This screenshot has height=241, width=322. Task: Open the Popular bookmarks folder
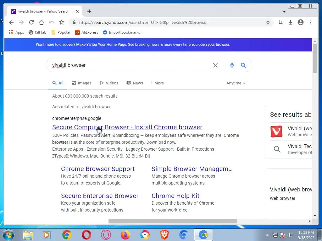(61, 32)
